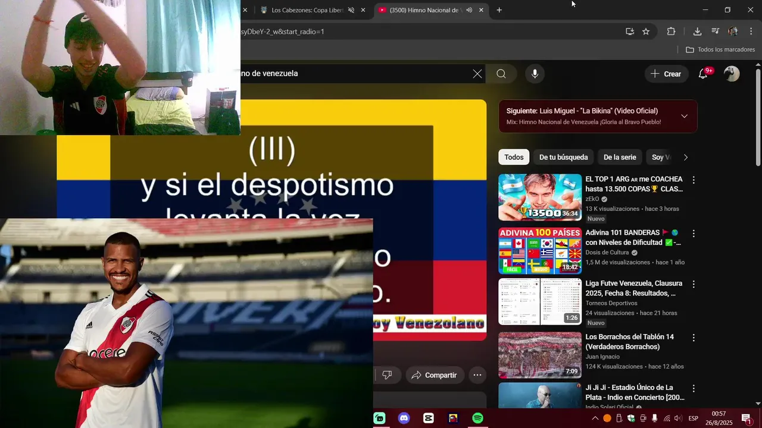This screenshot has width=762, height=428.
Task: Open the Windows notification center
Action: coord(746,418)
